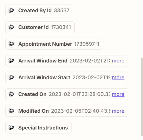Show more of Arrival Window Start value

tap(118, 78)
